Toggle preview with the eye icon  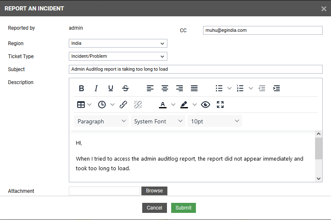(205, 105)
